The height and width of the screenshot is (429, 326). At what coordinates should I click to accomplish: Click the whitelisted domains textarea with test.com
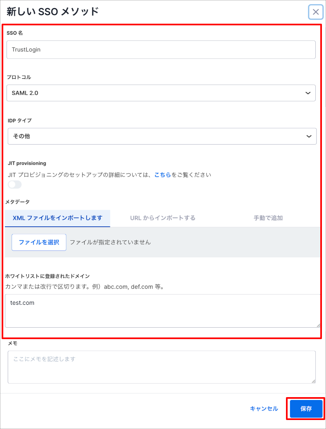[x=163, y=311]
